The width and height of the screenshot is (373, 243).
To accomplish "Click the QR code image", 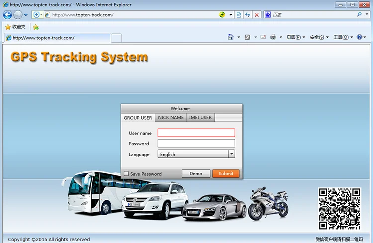I will click(340, 209).
